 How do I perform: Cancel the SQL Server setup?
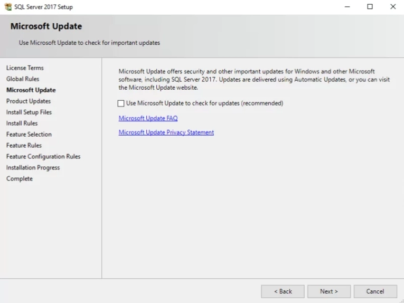coord(375,291)
